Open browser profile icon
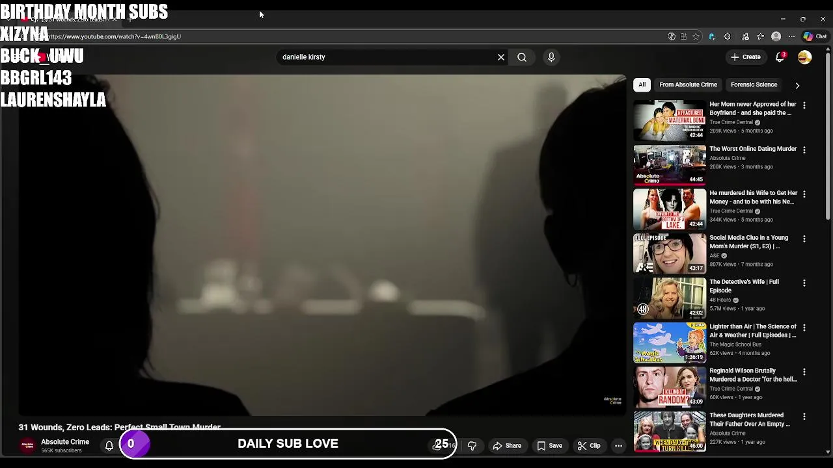The height and width of the screenshot is (468, 833). click(x=776, y=36)
